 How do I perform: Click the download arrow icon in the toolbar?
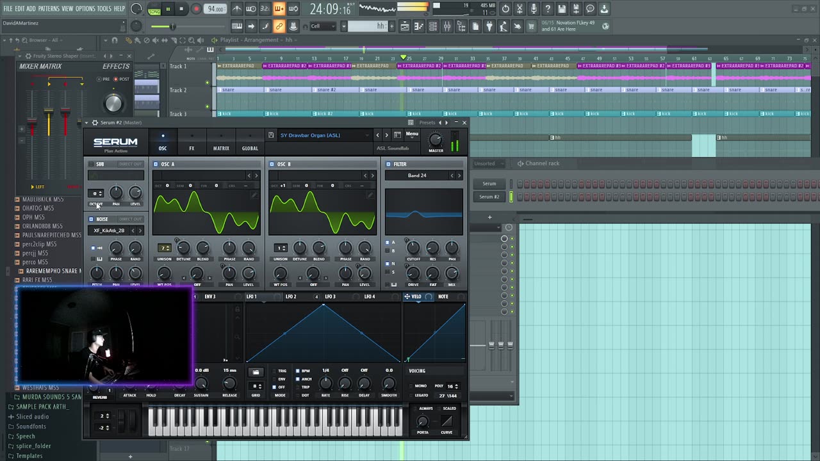click(604, 9)
